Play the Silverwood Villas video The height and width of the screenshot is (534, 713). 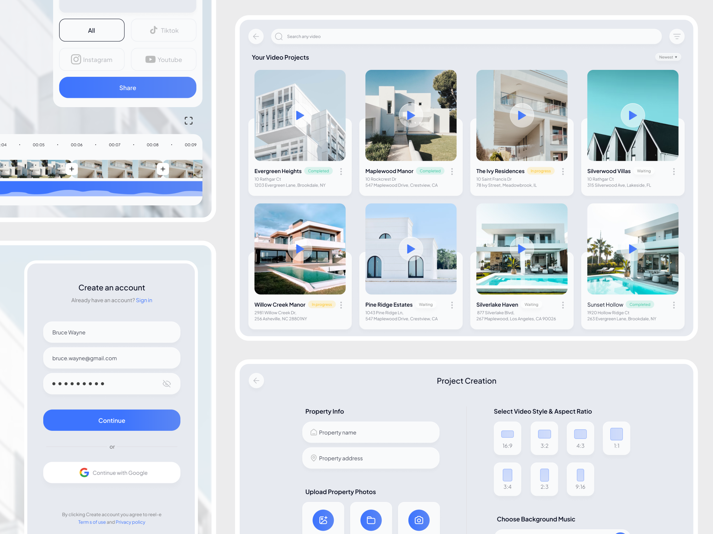(x=632, y=115)
